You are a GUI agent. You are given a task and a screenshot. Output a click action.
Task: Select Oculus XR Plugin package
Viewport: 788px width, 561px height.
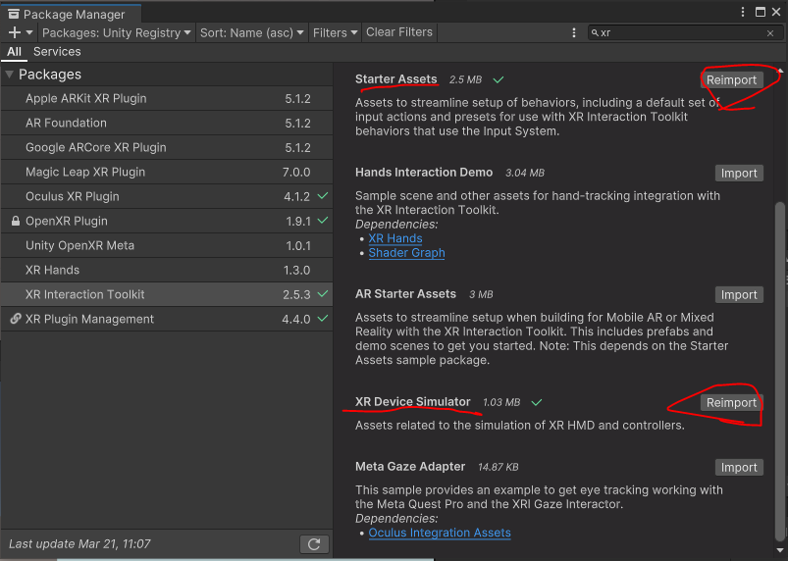click(x=167, y=196)
